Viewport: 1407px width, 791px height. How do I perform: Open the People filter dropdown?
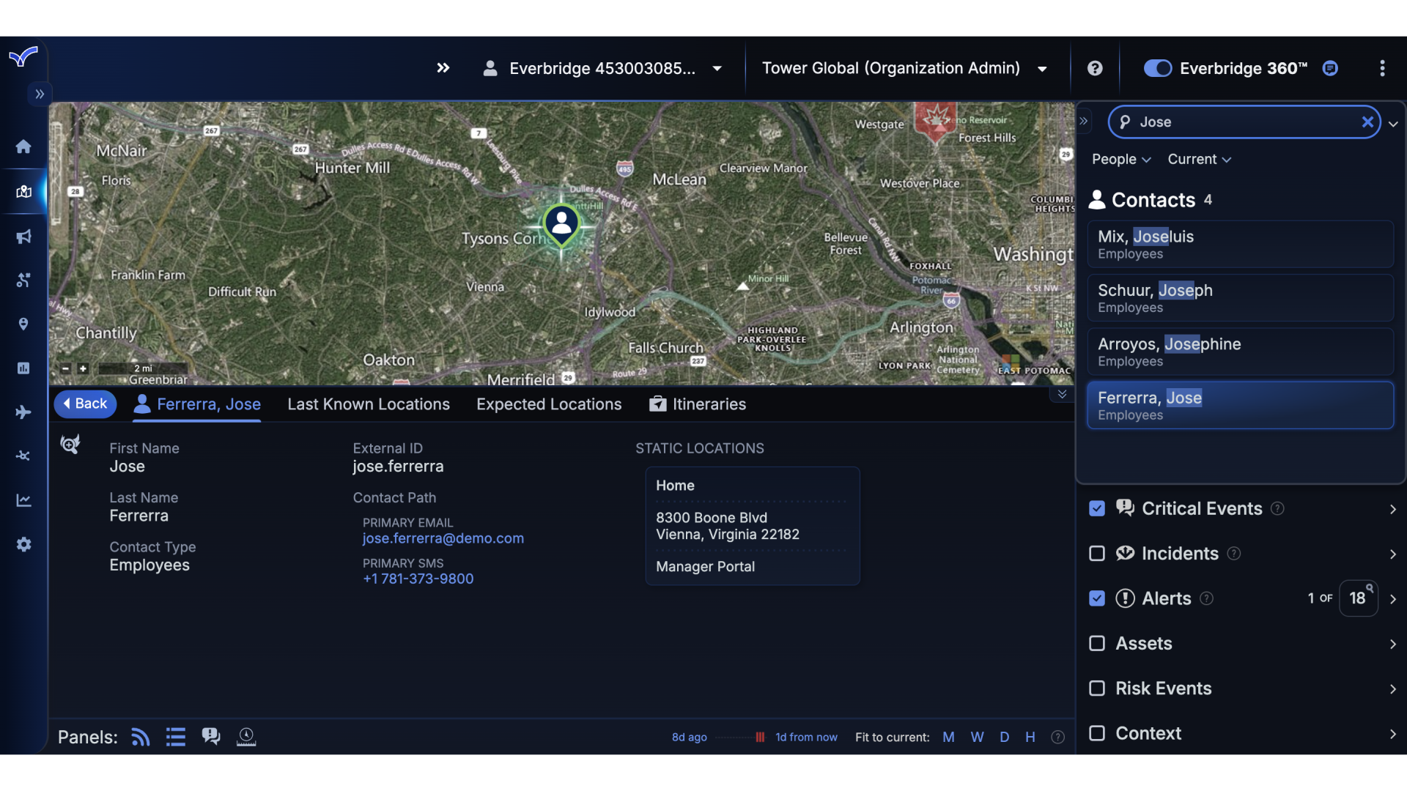(1120, 159)
